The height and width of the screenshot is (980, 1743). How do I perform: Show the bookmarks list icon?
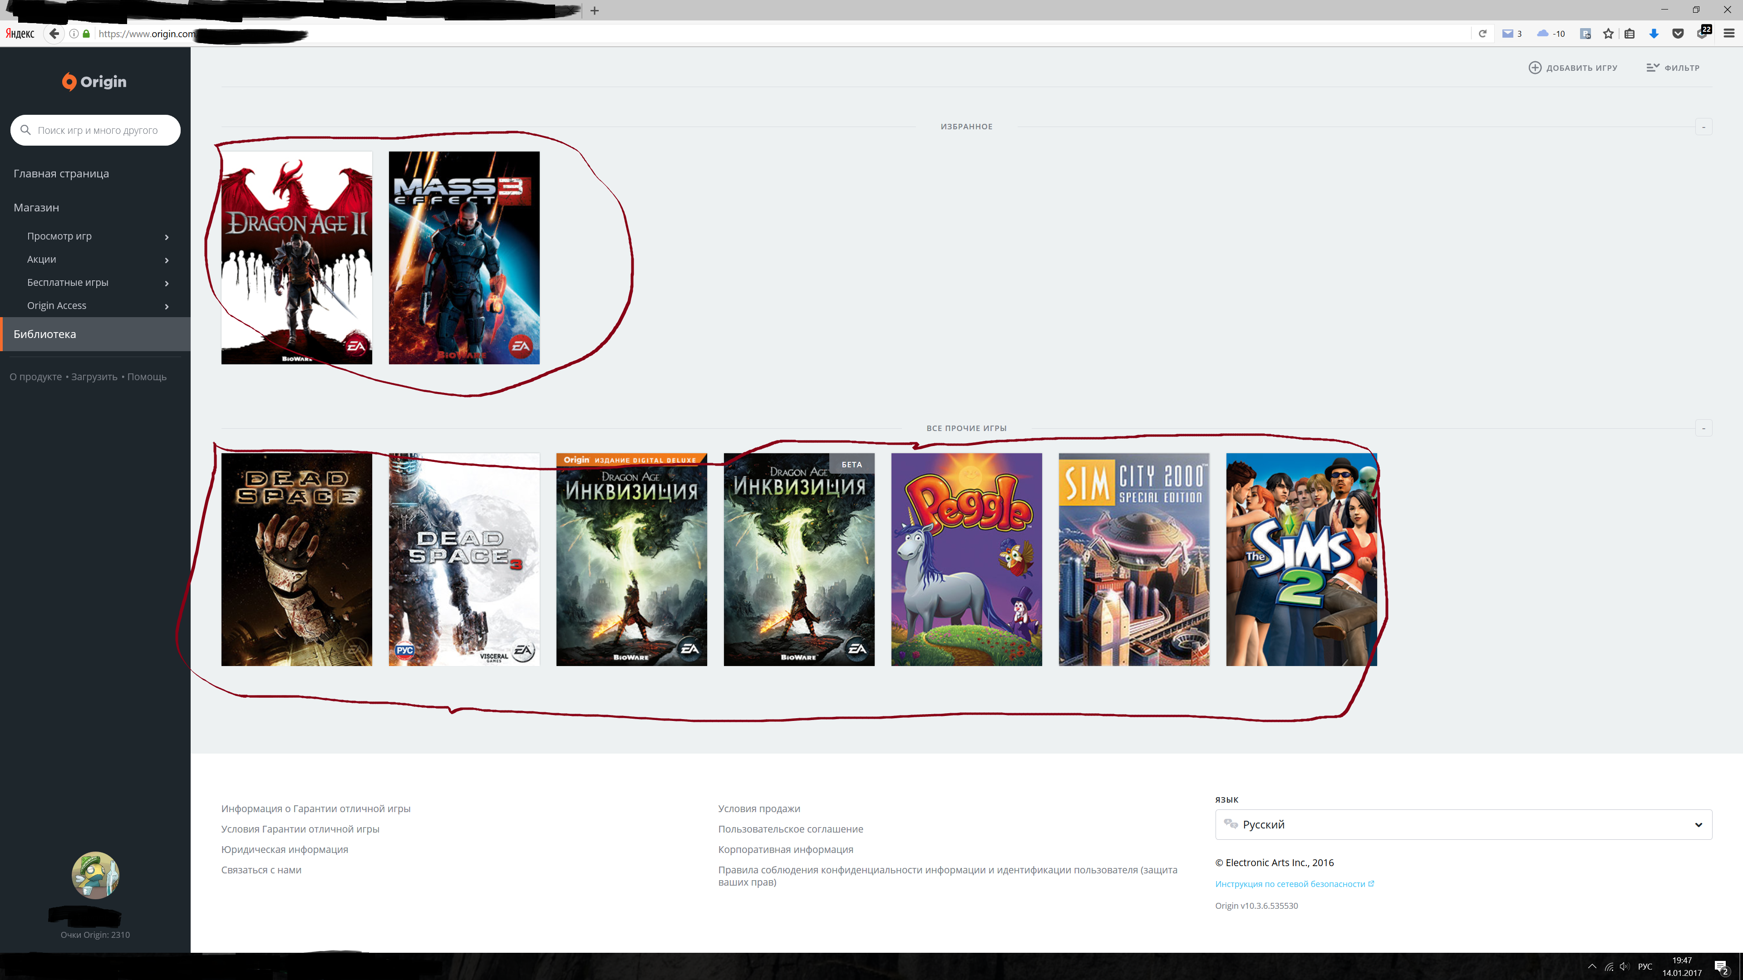coord(1630,34)
